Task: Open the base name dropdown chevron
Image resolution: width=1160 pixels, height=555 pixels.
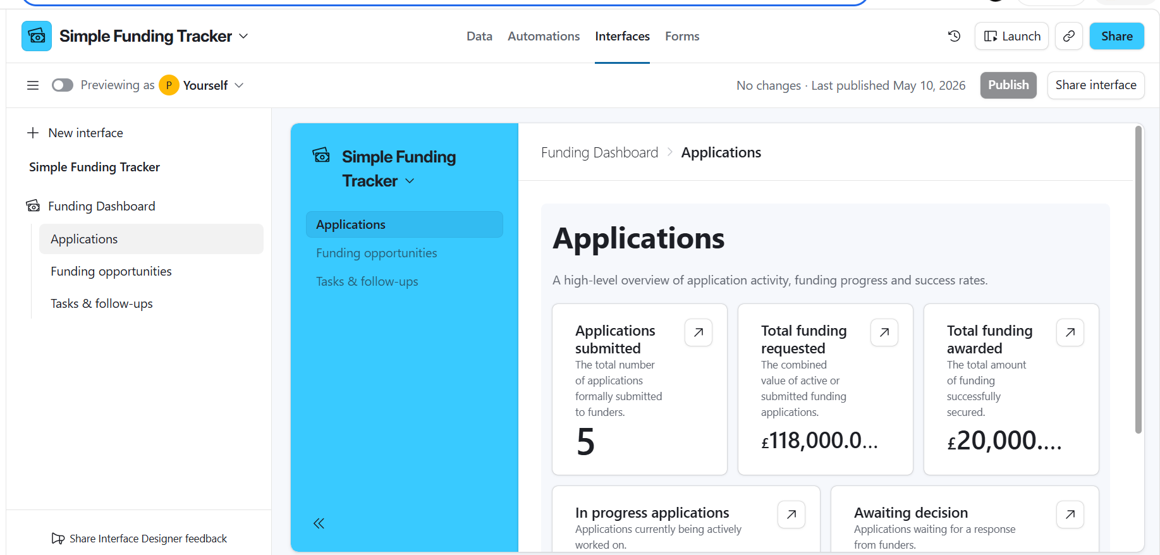Action: 243,37
